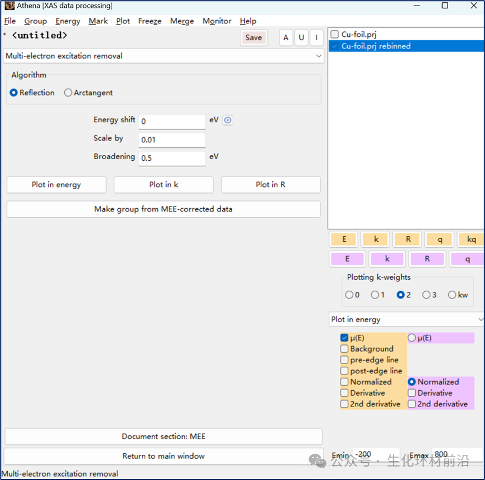Select the Reflection algorithm
The width and height of the screenshot is (485, 480).
point(32,93)
